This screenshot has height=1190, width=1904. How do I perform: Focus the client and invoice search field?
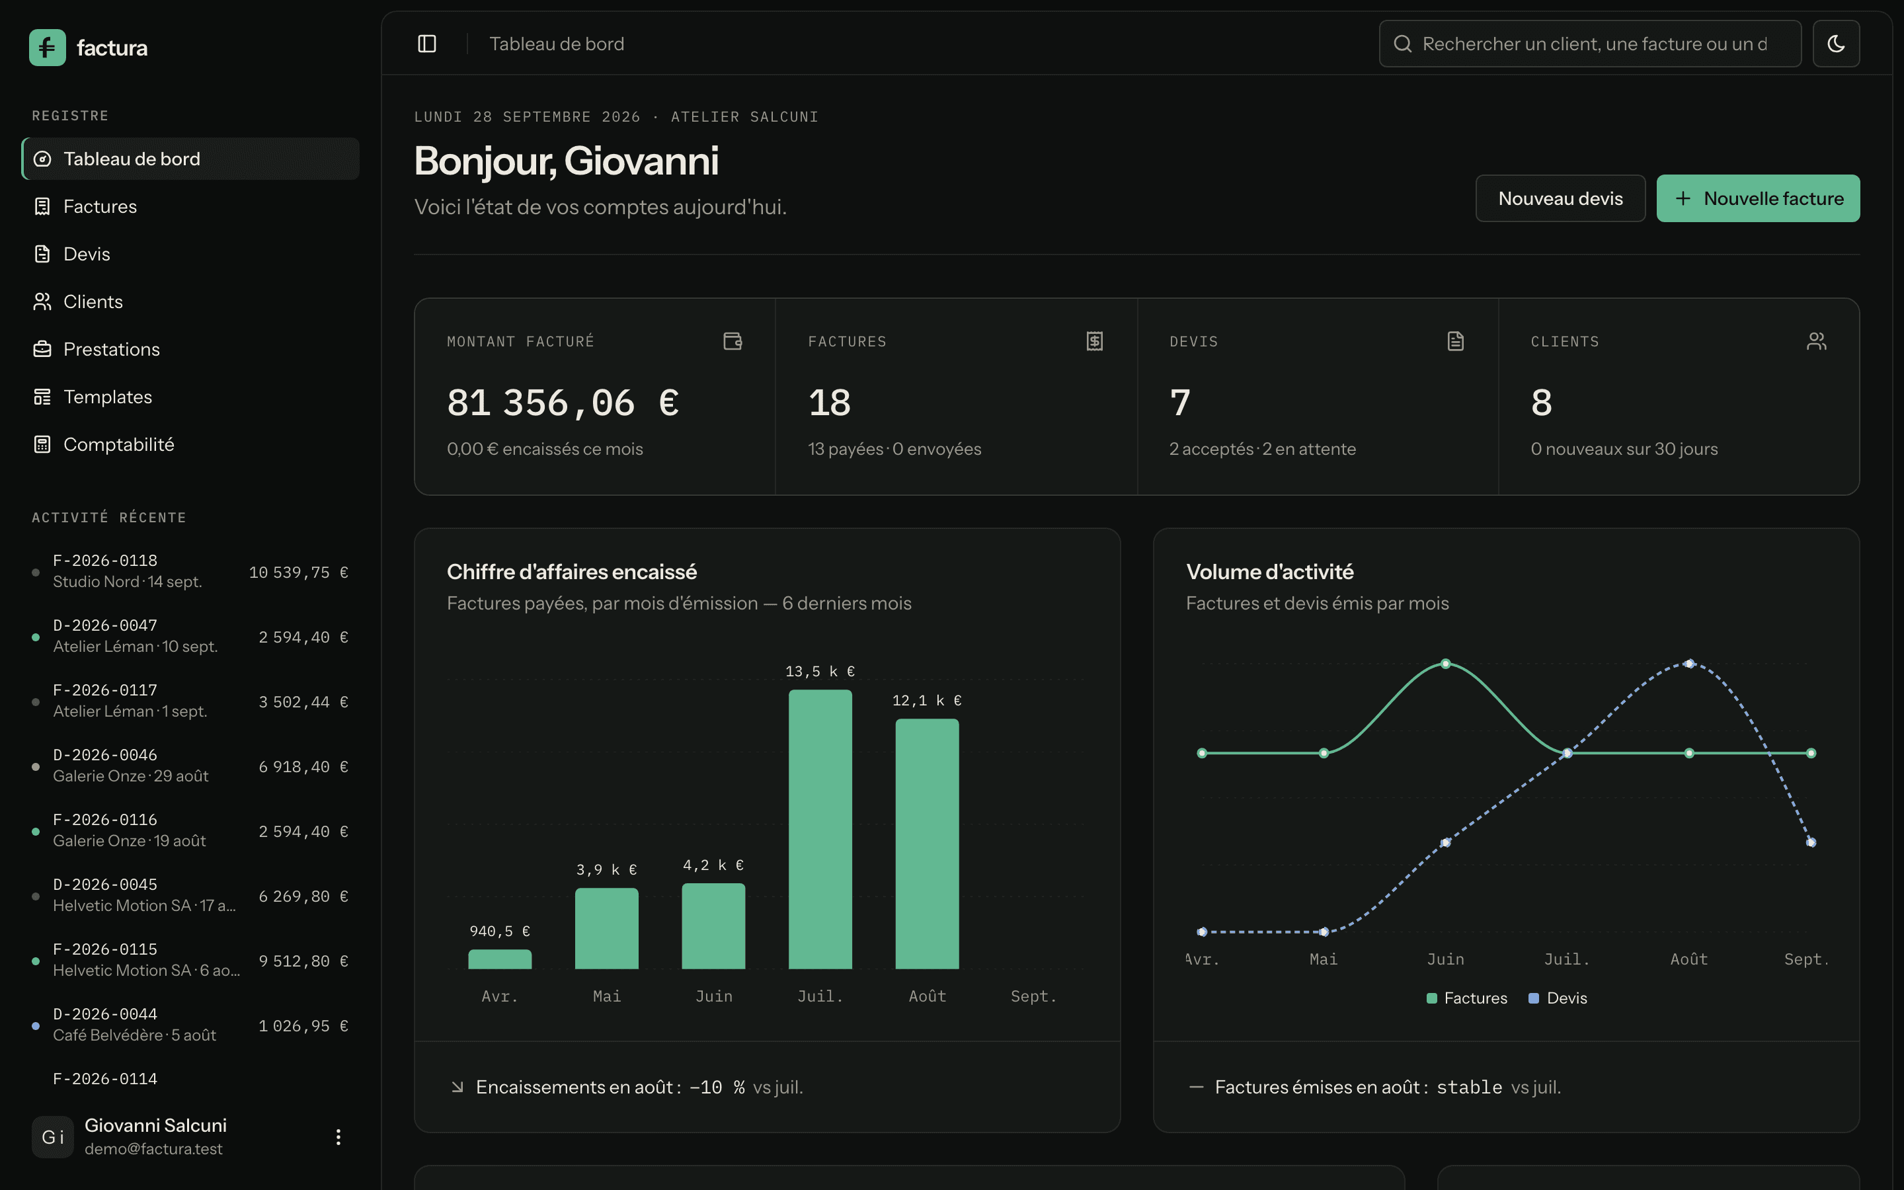click(1590, 44)
